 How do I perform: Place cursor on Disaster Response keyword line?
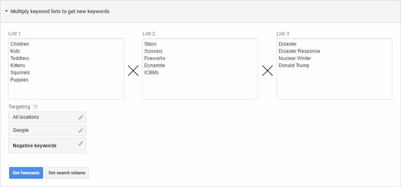click(x=299, y=51)
